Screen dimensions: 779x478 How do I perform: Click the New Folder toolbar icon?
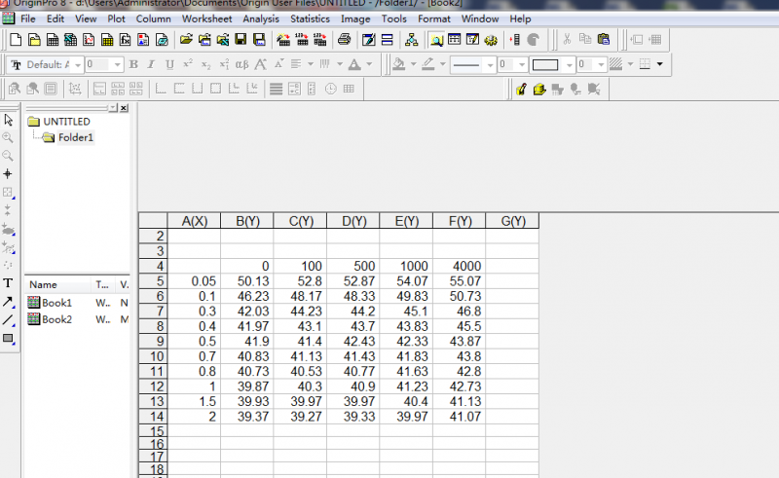point(34,40)
